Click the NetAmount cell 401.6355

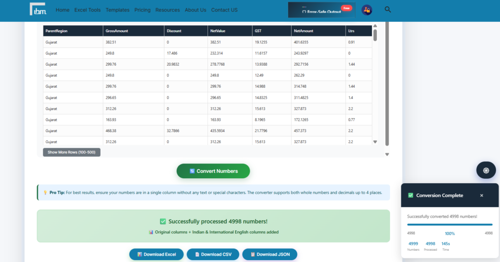click(318, 42)
